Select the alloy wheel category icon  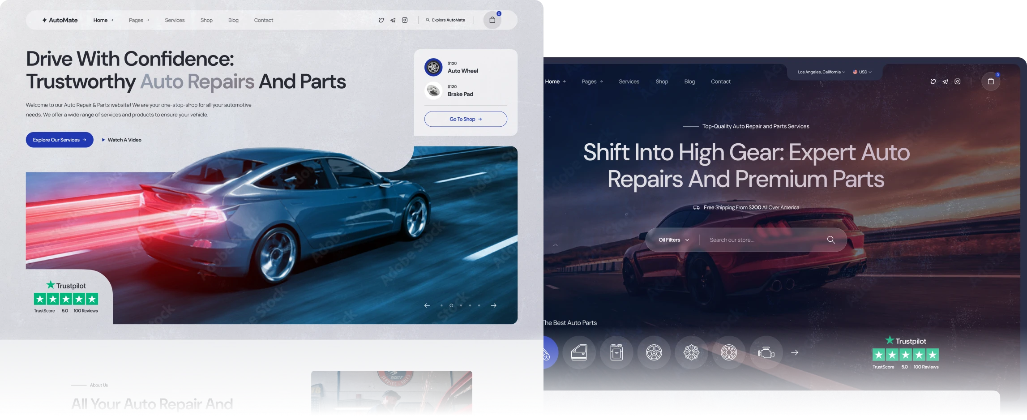(x=654, y=353)
